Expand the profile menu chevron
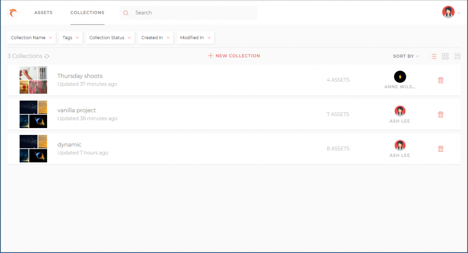The height and width of the screenshot is (253, 468). click(459, 13)
